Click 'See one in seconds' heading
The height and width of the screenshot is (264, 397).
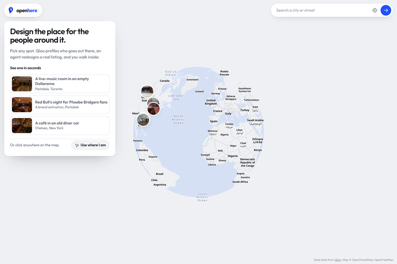tap(25, 68)
